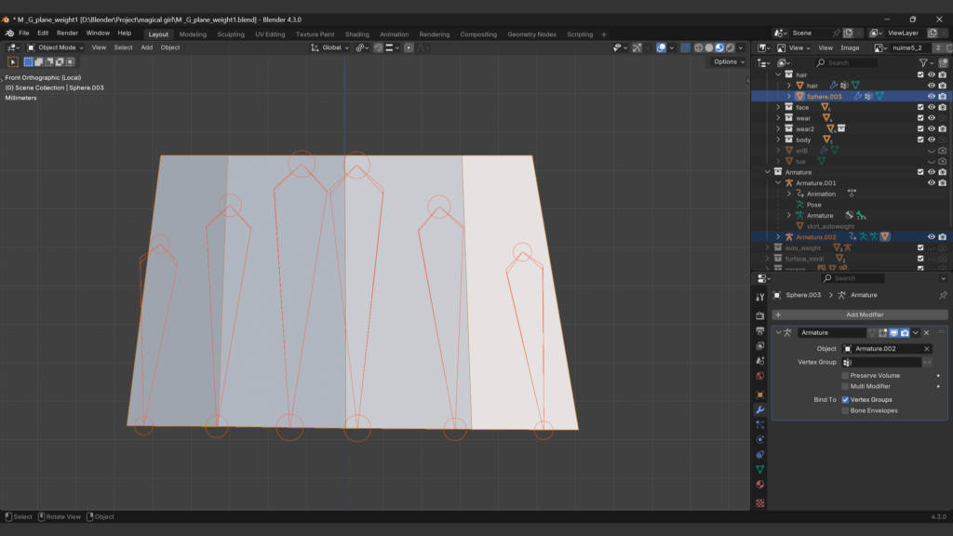Open the Object Data properties tab
Viewport: 953px width, 536px height.
pyautogui.click(x=760, y=469)
